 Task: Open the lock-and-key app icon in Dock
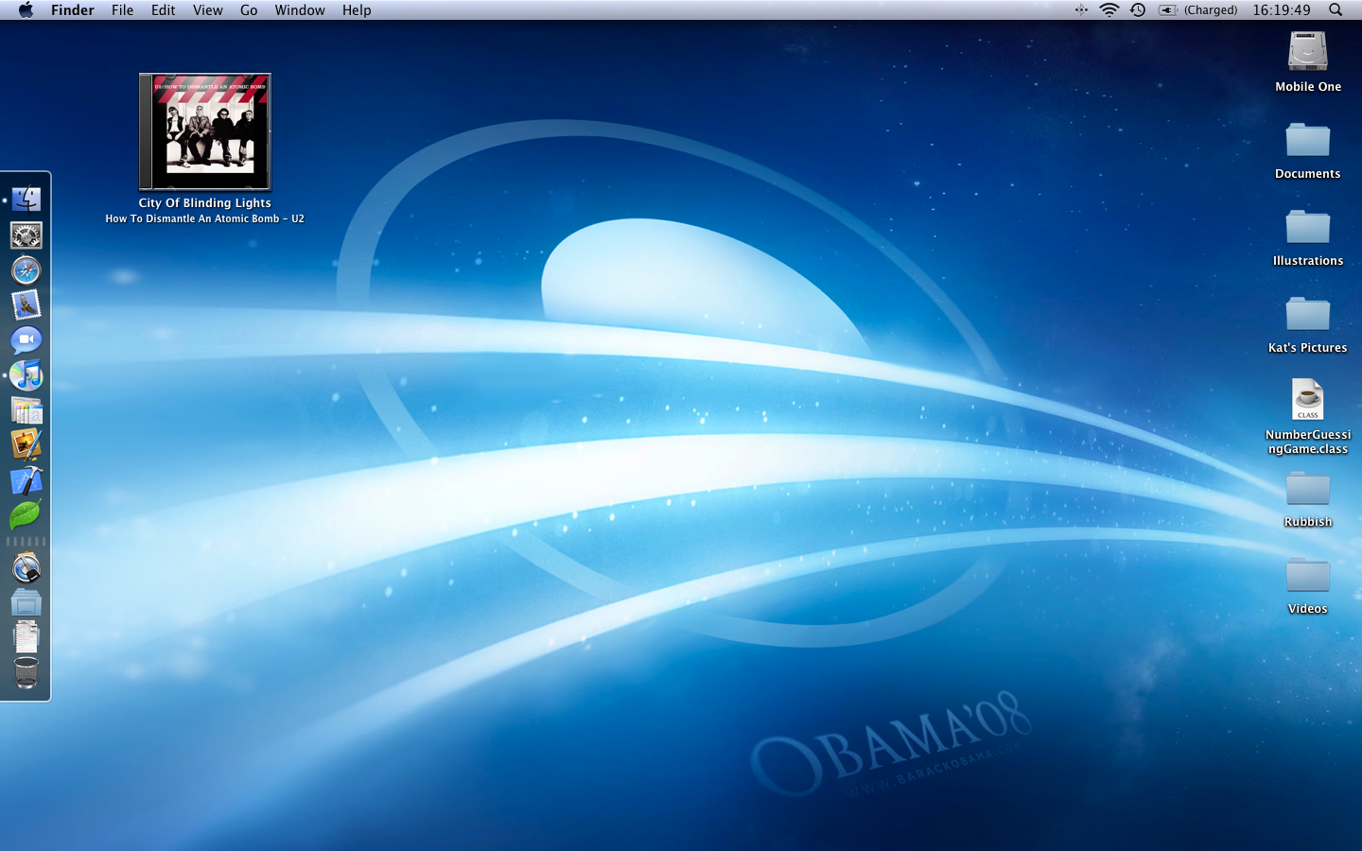(26, 568)
